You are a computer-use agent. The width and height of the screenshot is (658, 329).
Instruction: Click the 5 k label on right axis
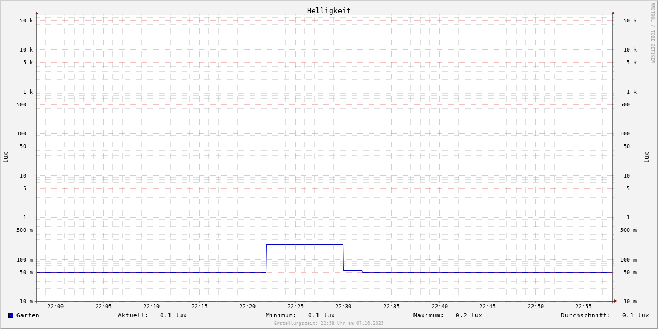pos(632,63)
